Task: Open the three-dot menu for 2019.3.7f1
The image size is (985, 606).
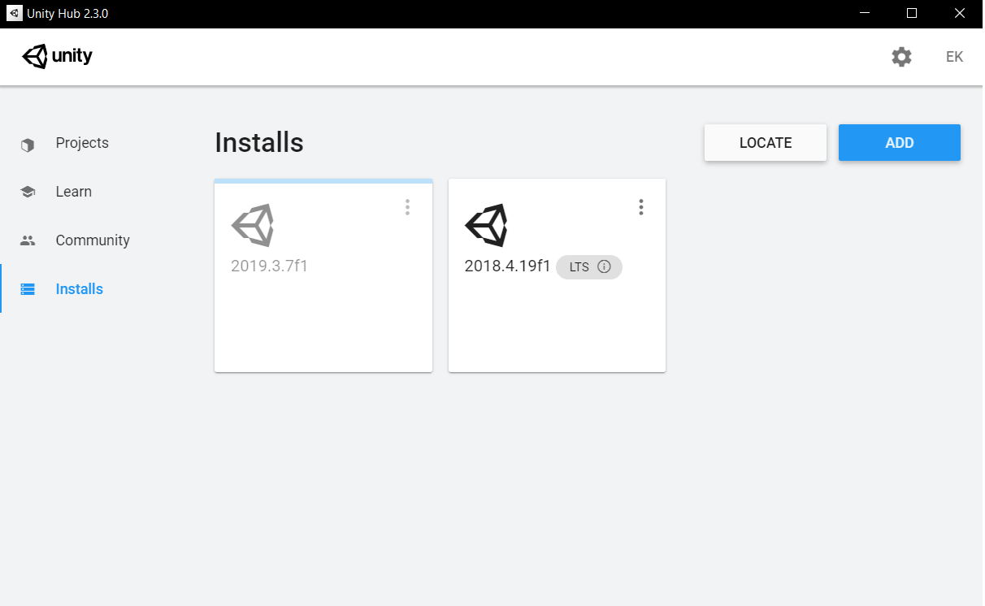Action: [407, 207]
